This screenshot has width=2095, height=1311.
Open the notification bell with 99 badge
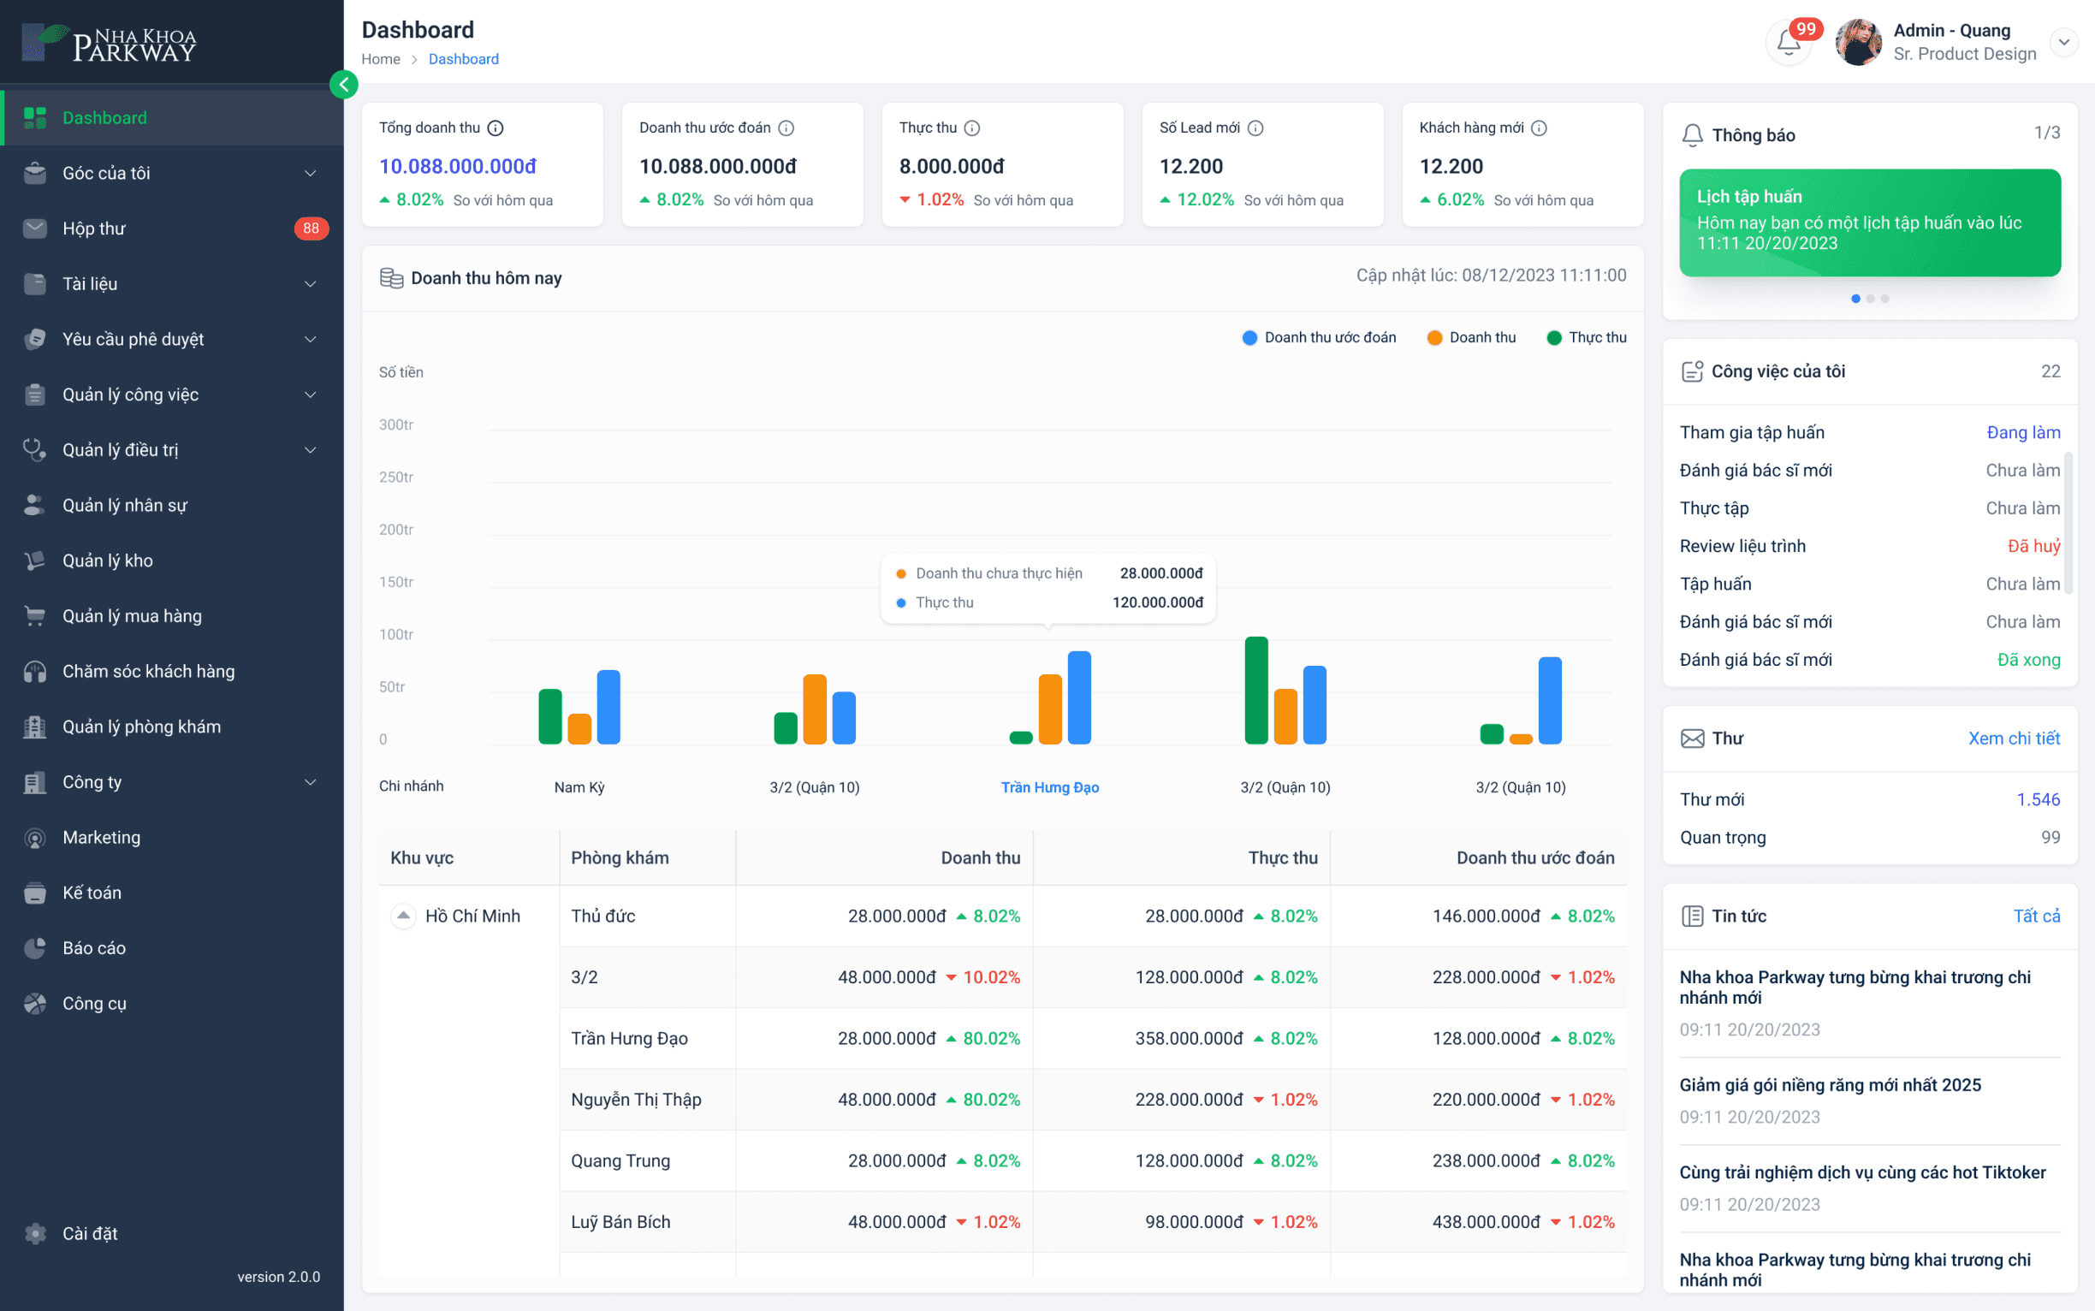click(1788, 42)
